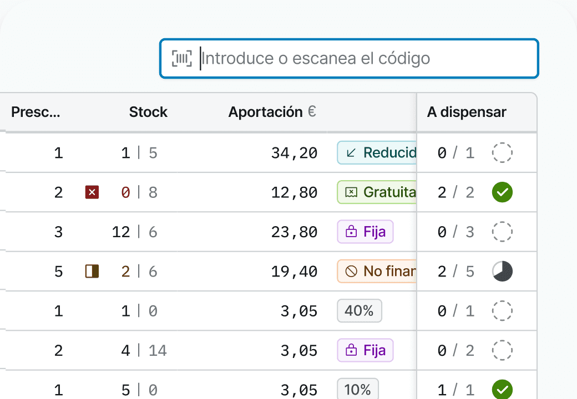The width and height of the screenshot is (577, 399).
Task: Switch to the Aportación € column
Action: 272,112
